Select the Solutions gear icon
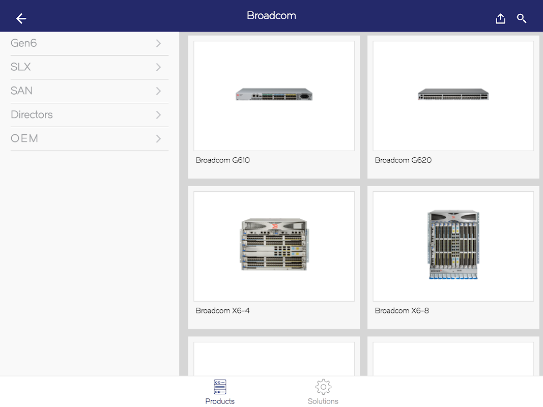 (323, 387)
